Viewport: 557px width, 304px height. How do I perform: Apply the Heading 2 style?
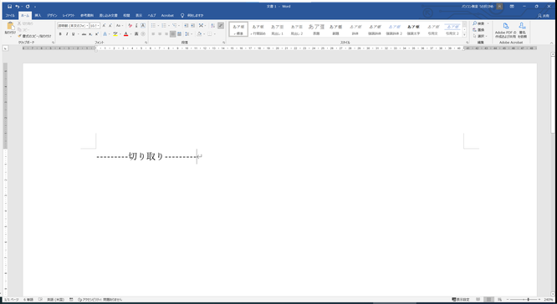tap(297, 29)
